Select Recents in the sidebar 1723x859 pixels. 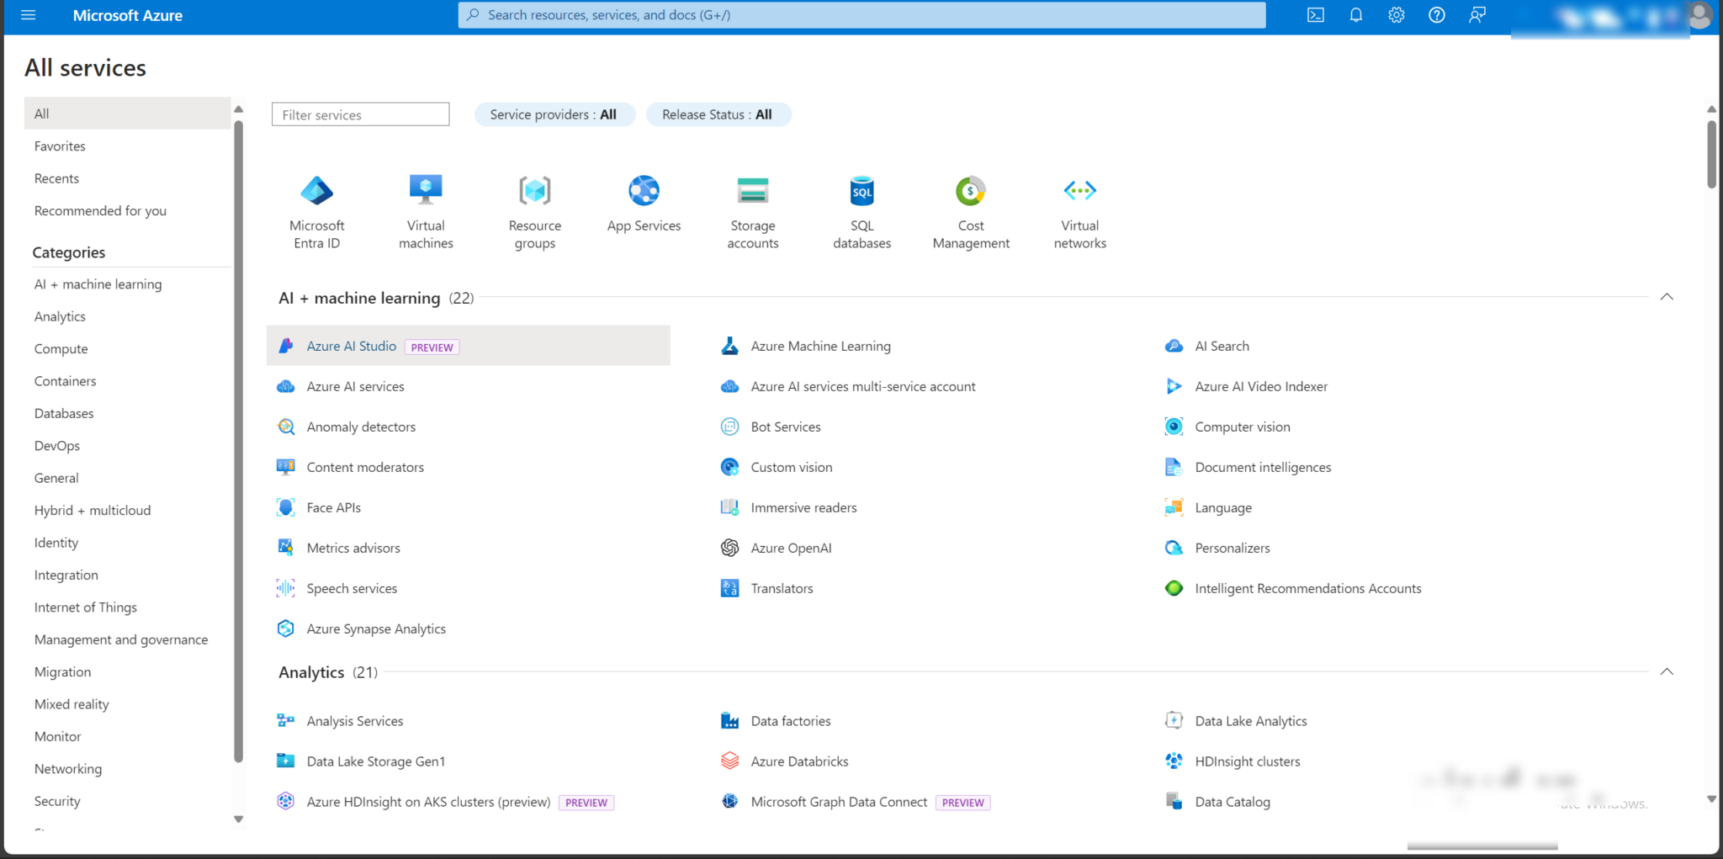pos(56,178)
